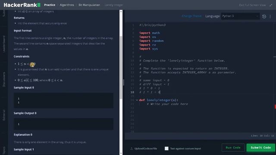The width and height of the screenshot is (276, 155).
Task: Click the scroll-up arrow of problem panel
Action: coord(121,12)
